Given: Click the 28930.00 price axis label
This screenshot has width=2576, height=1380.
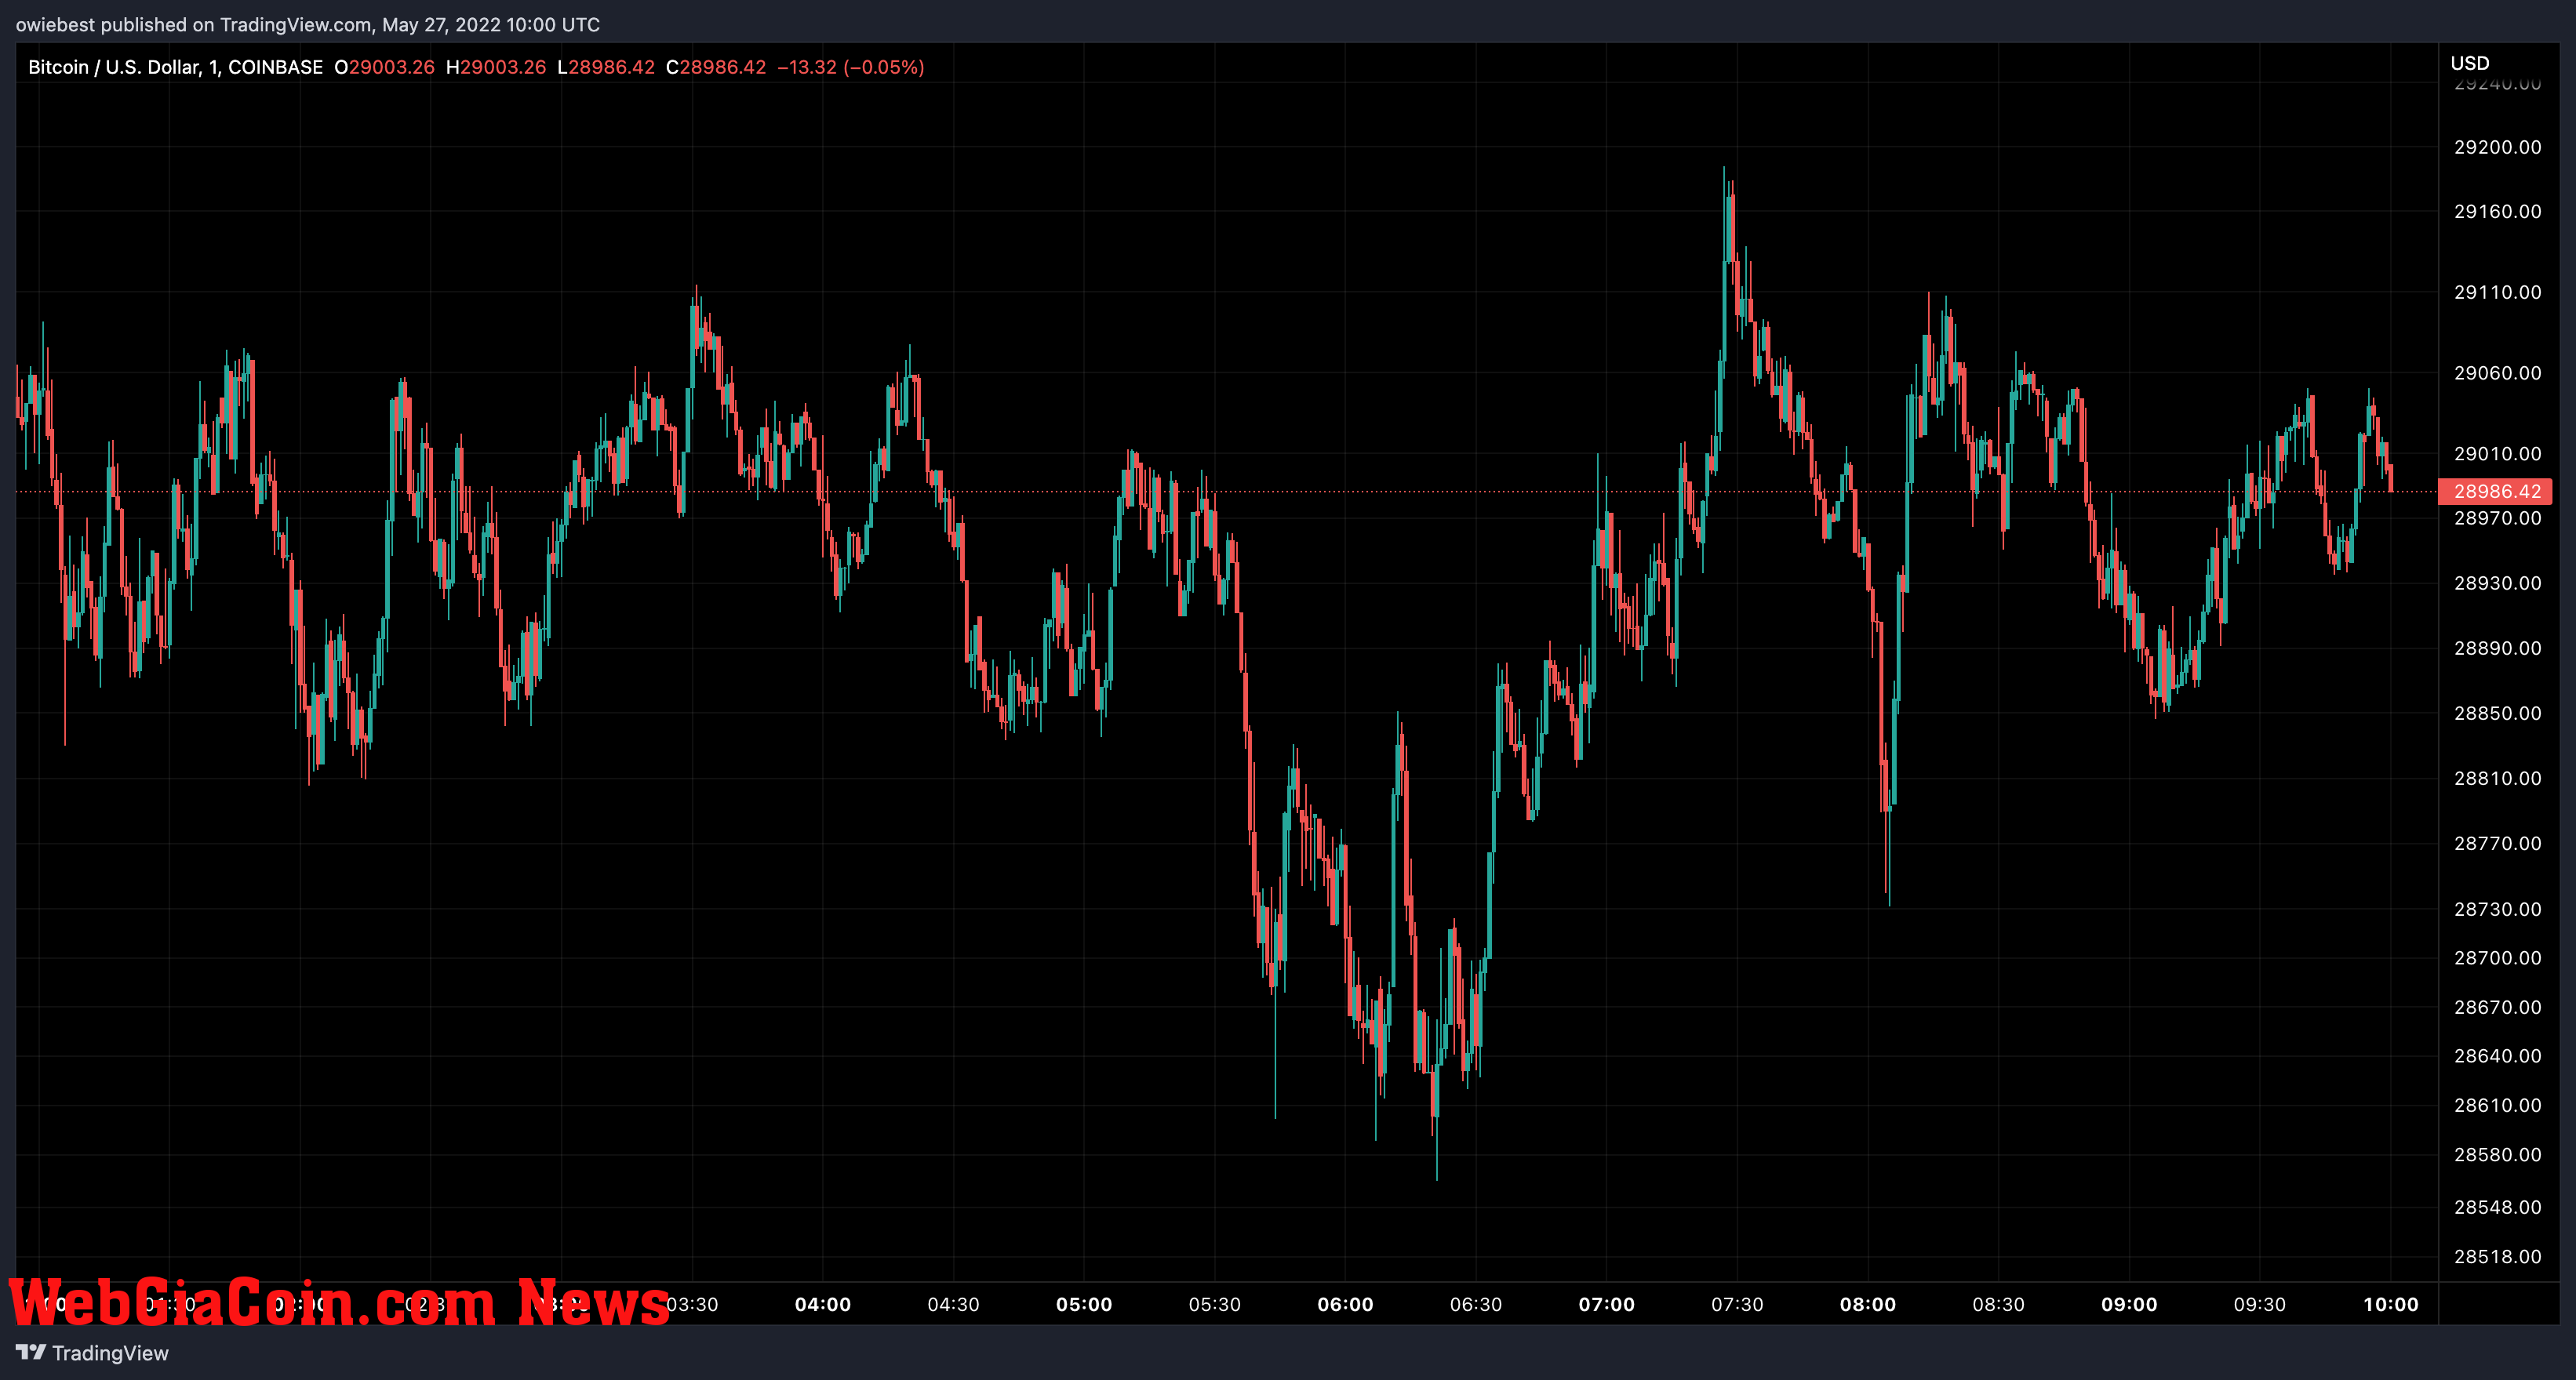Looking at the screenshot, I should pyautogui.click(x=2497, y=583).
